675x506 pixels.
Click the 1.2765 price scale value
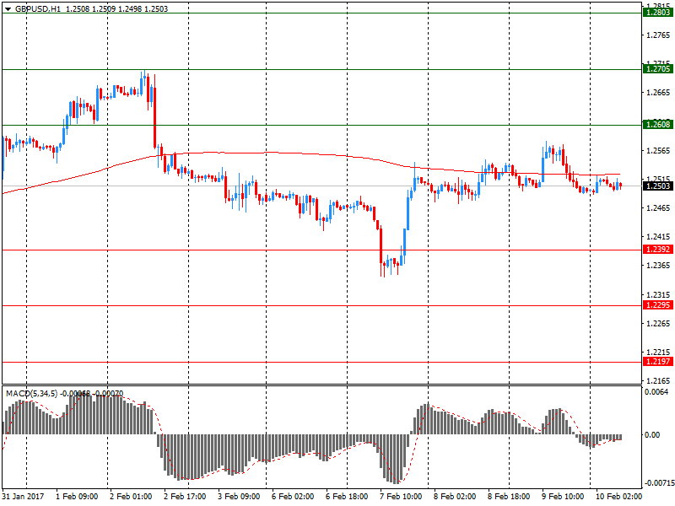658,35
